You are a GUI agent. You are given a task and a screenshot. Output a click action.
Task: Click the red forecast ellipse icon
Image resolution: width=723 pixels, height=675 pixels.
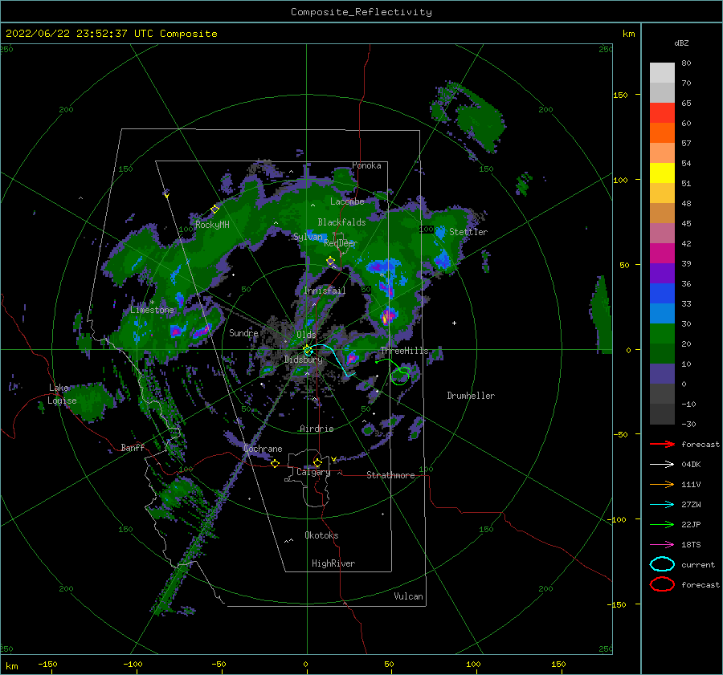tap(662, 584)
